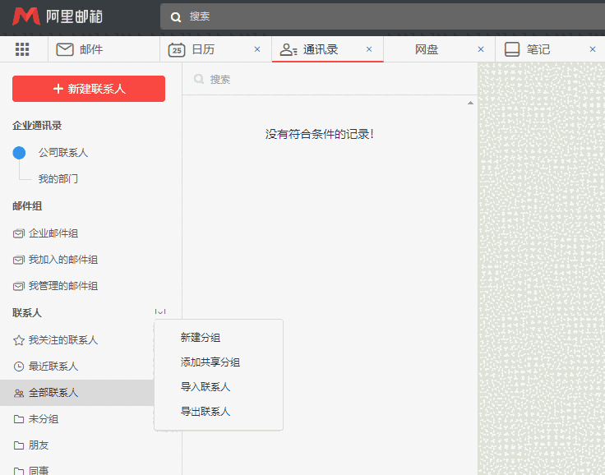Viewport: 605px width, 475px height.
Task: Select 公司联系人 in the company directory
Action: tap(62, 153)
